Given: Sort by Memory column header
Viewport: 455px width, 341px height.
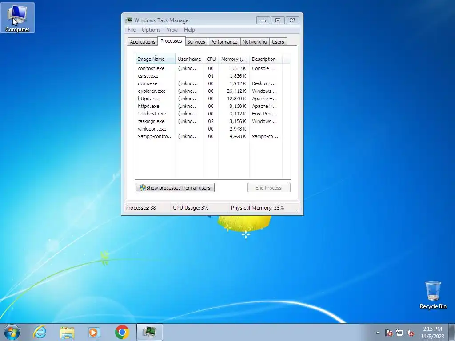Looking at the screenshot, I should 234,59.
